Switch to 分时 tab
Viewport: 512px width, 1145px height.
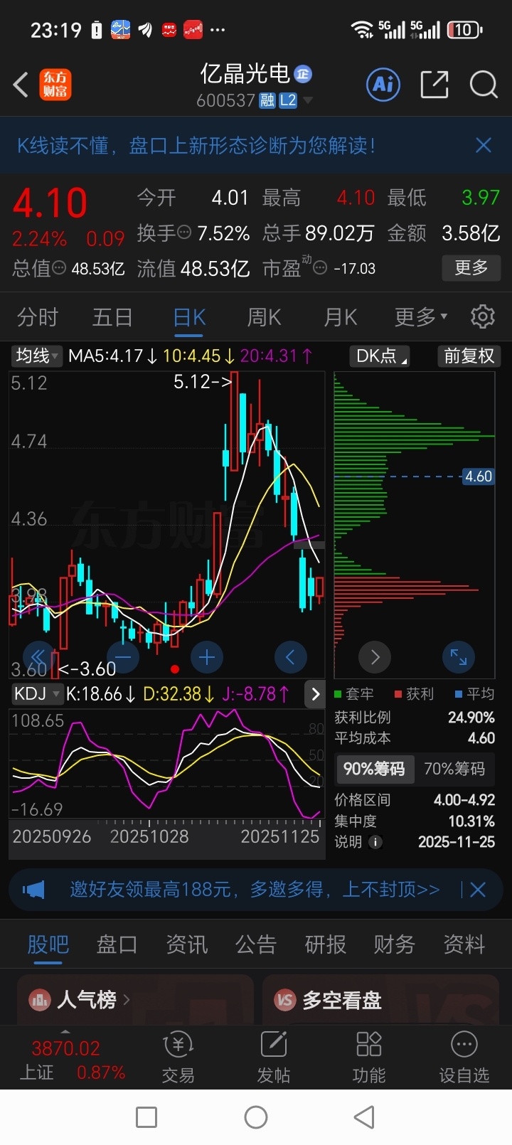coord(38,316)
